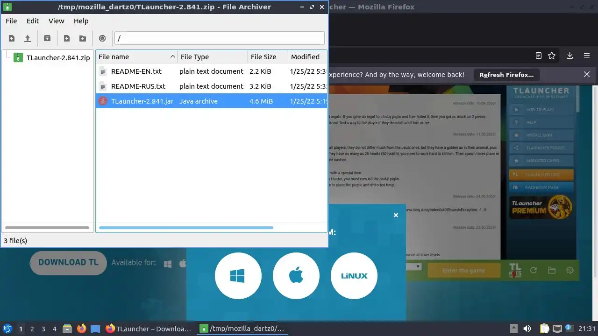This screenshot has width=598, height=336.
Task: Open the application menu on the taskbar
Action: point(7,329)
